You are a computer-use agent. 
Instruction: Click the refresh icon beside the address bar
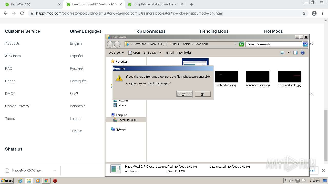pyautogui.click(x=241, y=44)
